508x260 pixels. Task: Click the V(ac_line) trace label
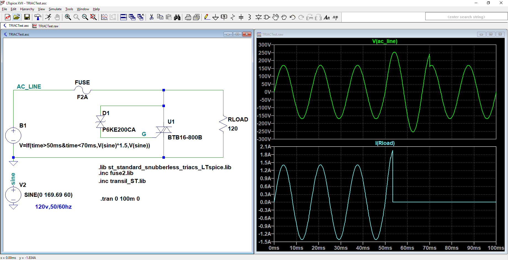[385, 41]
